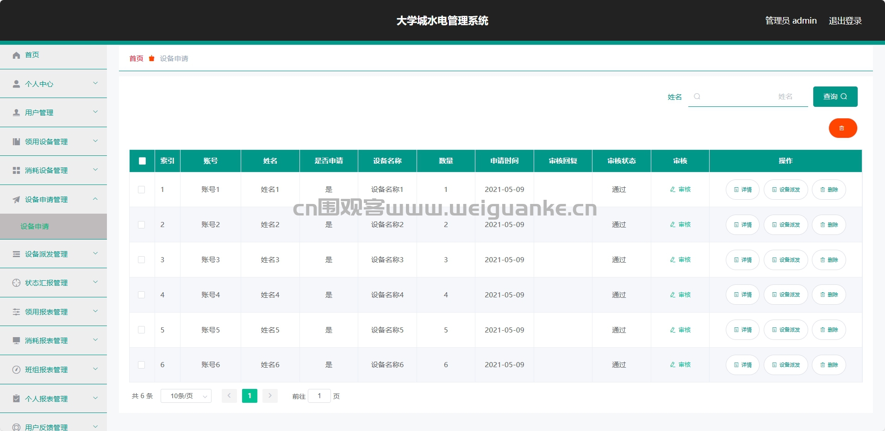Expand the 消耗设备管理 menu chevron
The image size is (885, 431).
95,170
